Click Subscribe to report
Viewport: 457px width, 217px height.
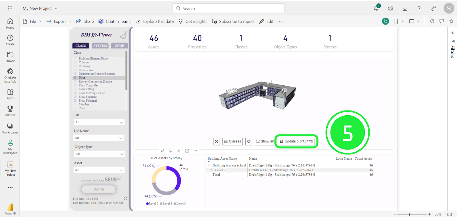point(233,21)
